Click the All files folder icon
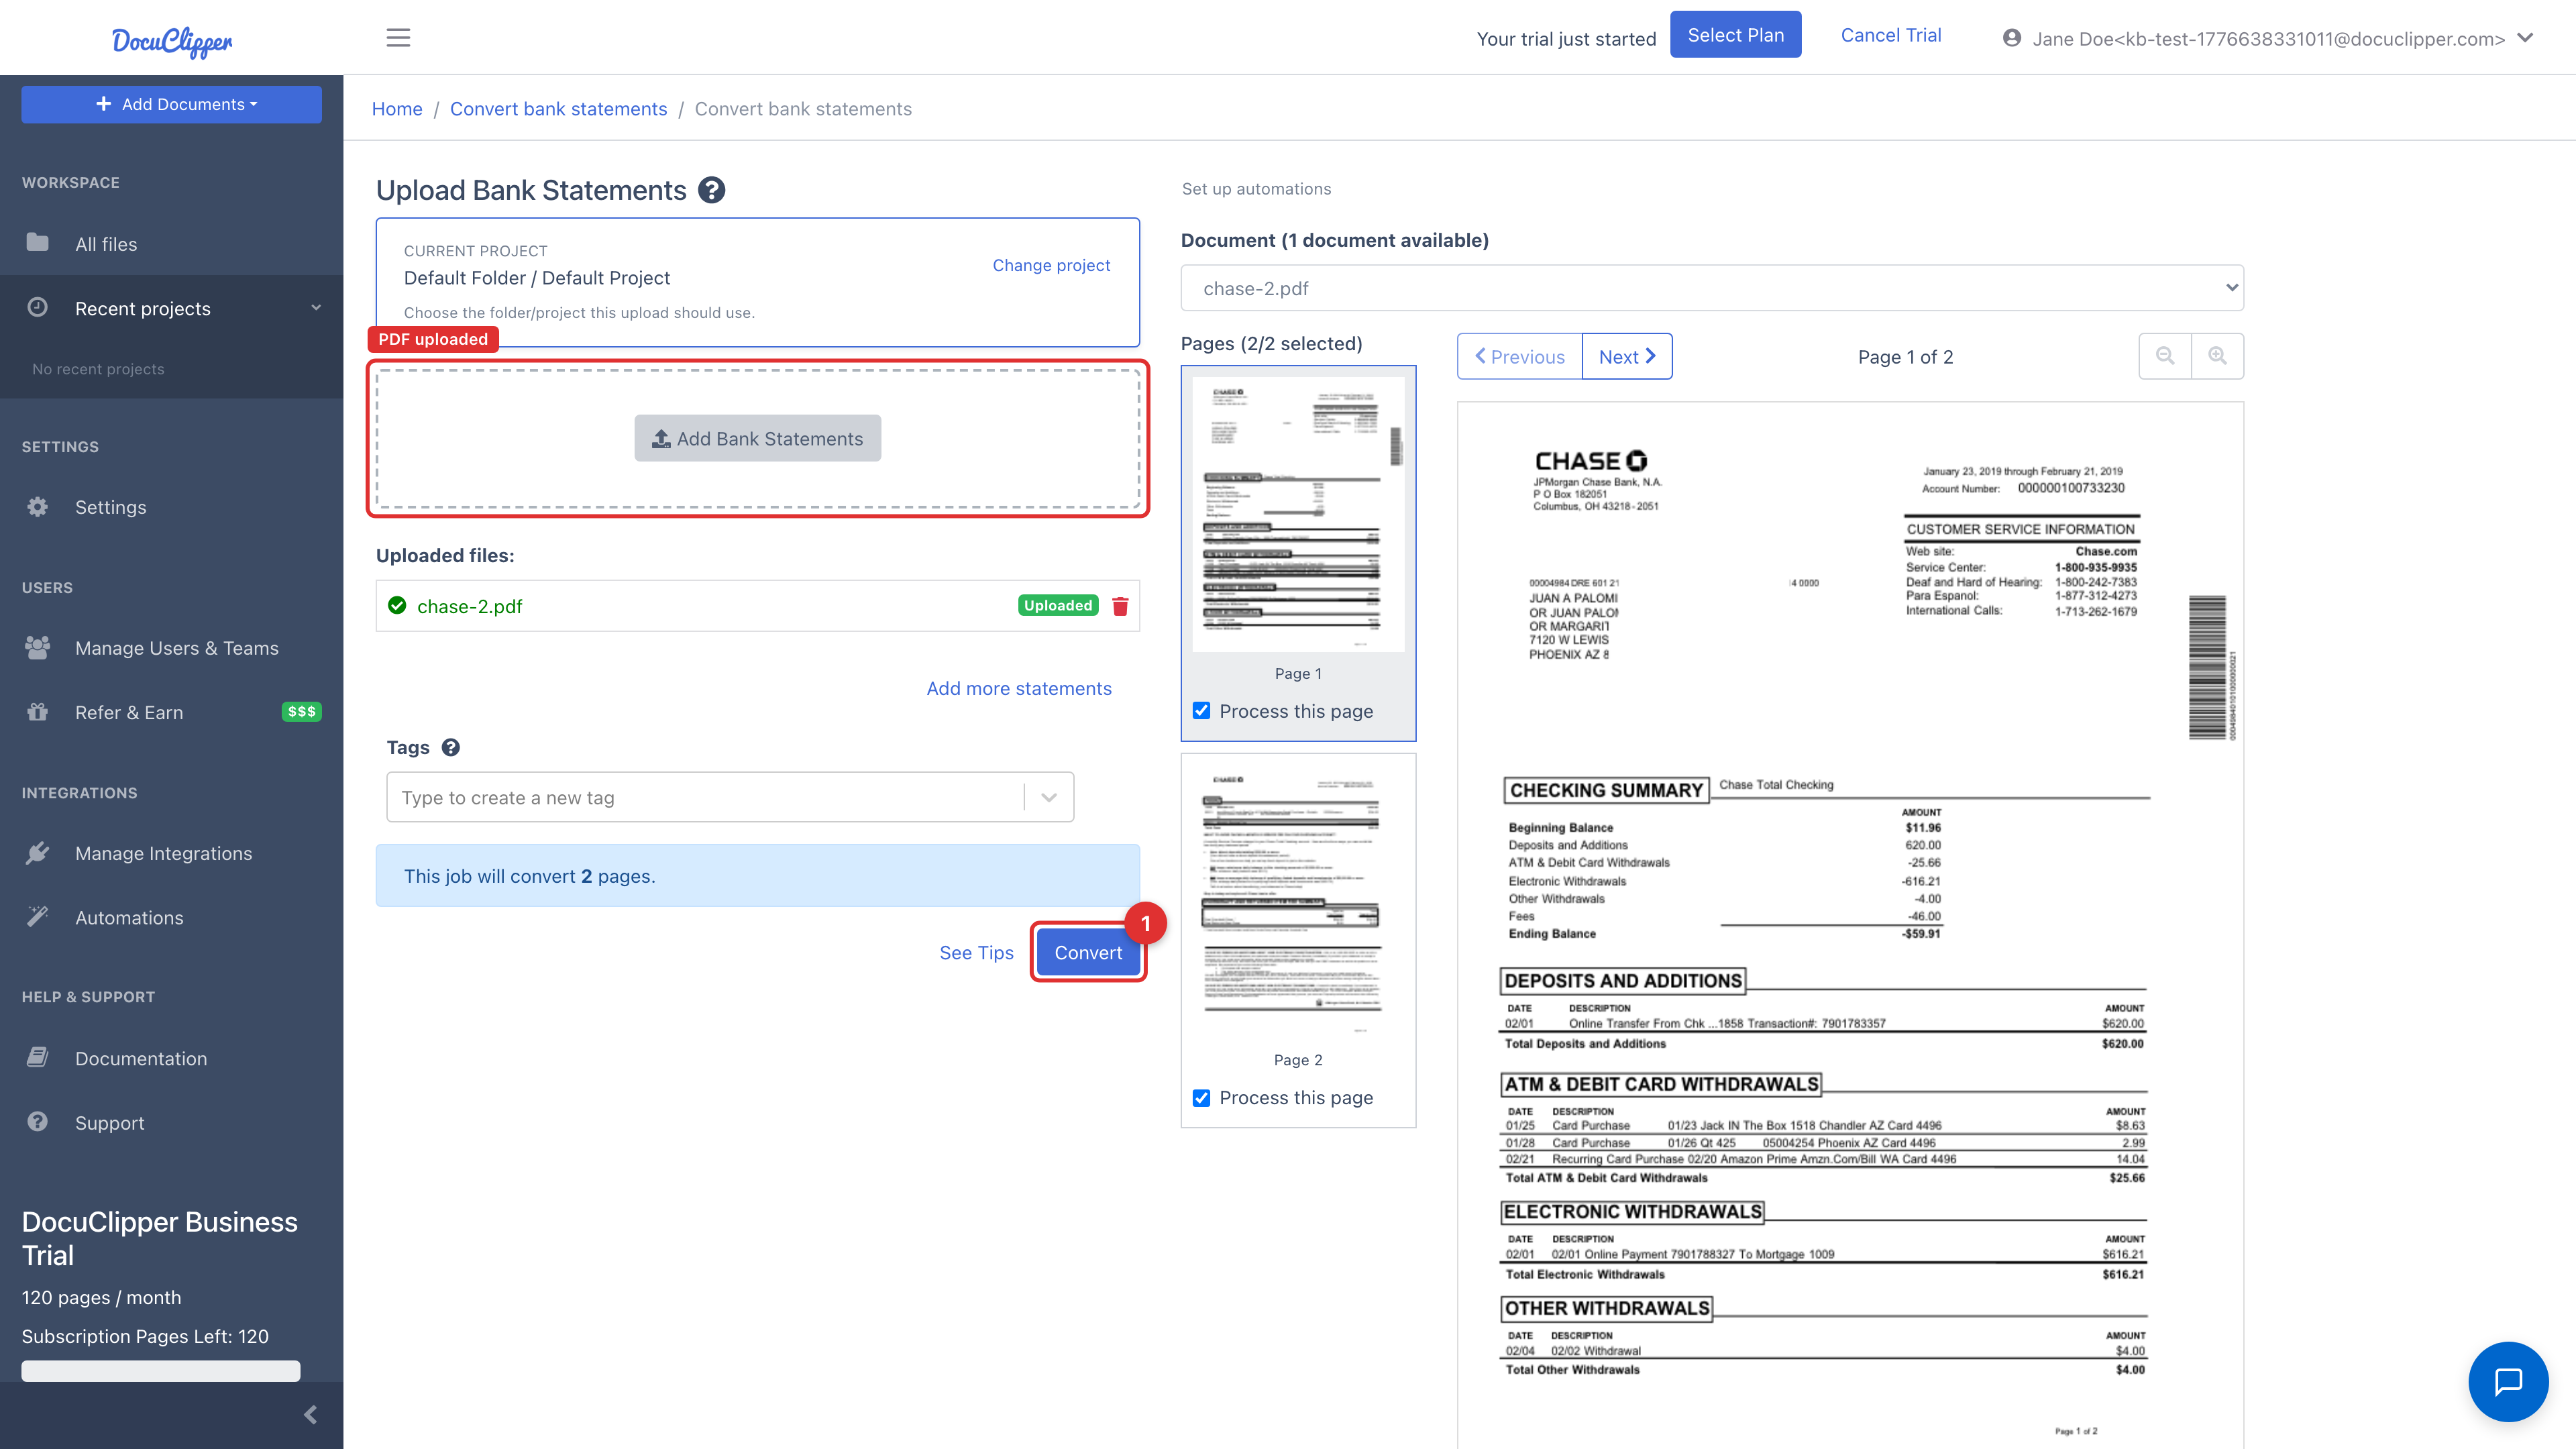 [37, 243]
